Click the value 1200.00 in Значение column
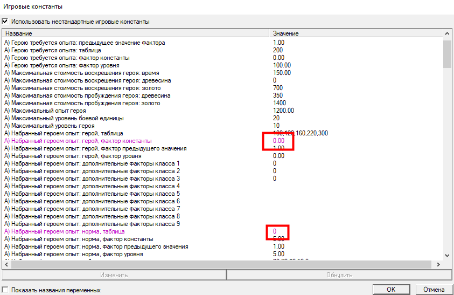Image resolution: width=454 pixels, height=295 pixels. [x=283, y=111]
